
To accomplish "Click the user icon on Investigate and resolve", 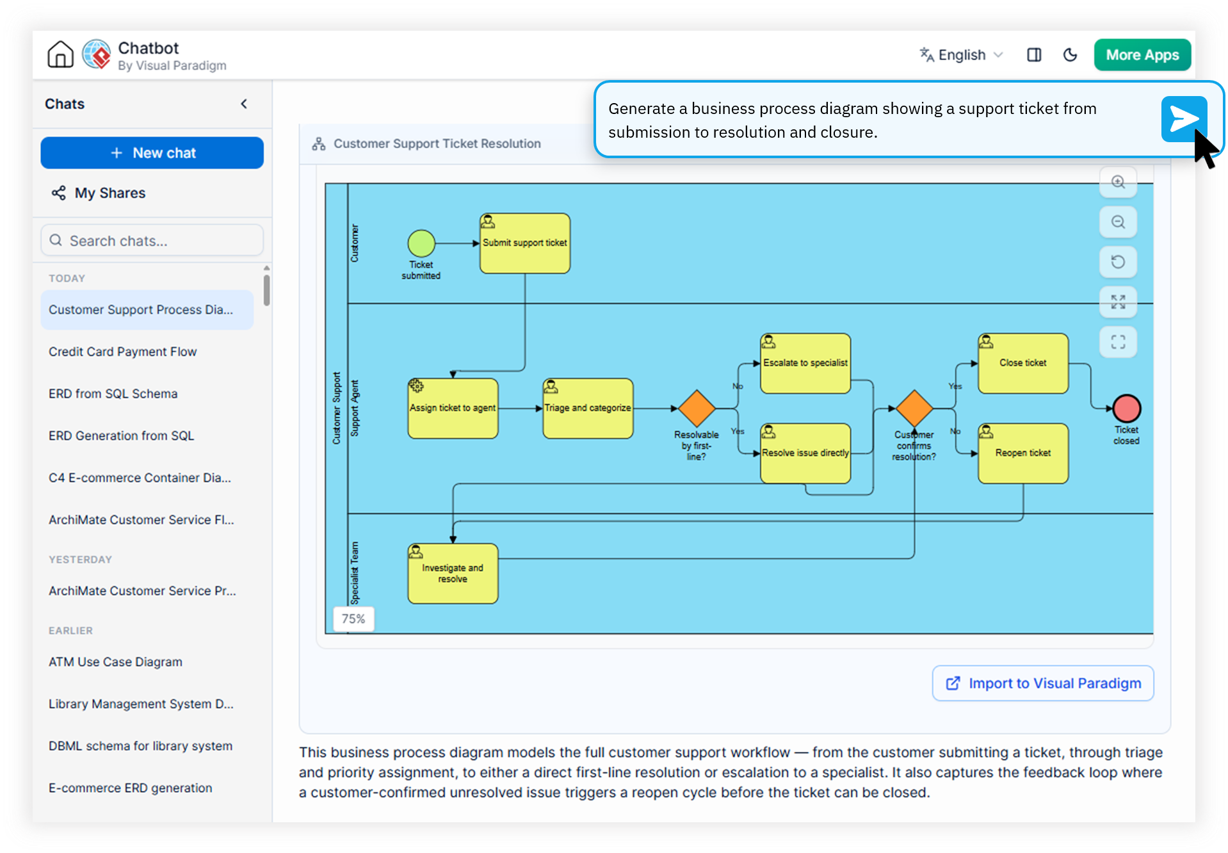I will pos(416,551).
